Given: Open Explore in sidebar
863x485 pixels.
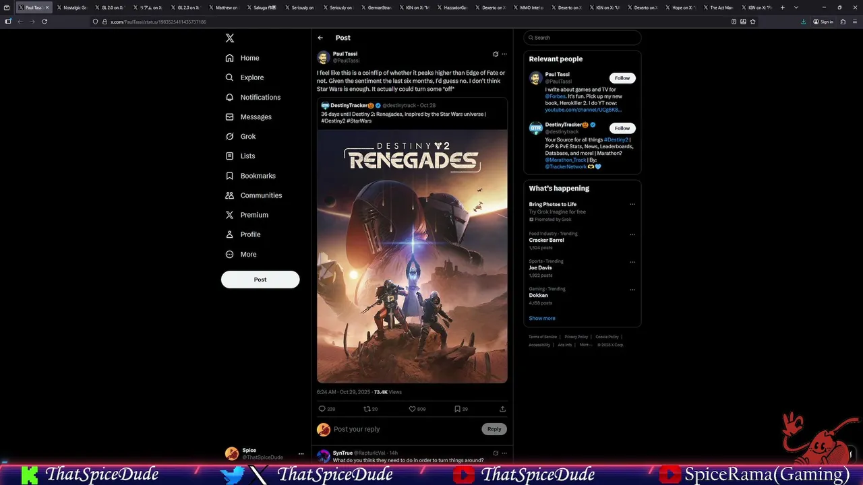Looking at the screenshot, I should (x=245, y=77).
